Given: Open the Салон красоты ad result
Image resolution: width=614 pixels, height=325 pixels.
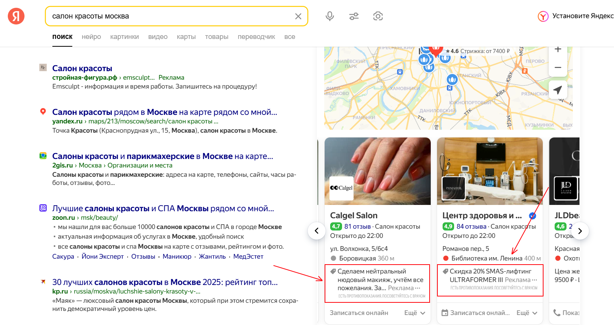Looking at the screenshot, I should tap(82, 68).
